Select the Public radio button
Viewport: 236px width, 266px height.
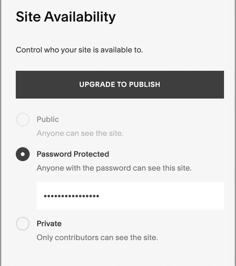point(23,119)
